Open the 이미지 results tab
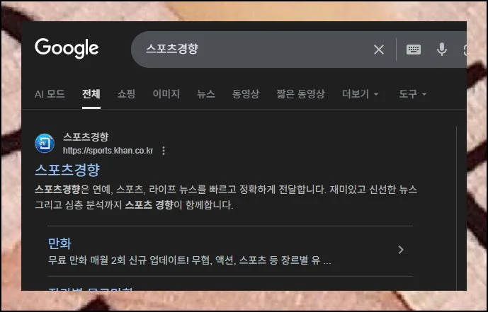The image size is (488, 312). coord(166,94)
